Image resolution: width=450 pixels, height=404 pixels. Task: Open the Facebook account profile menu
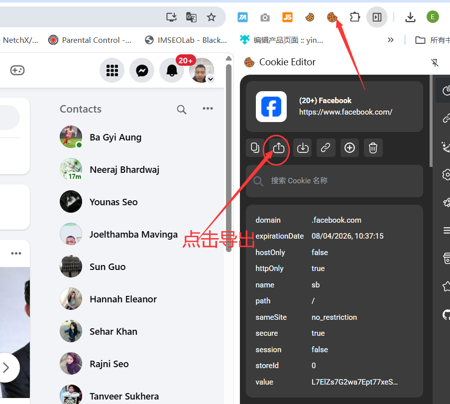tap(202, 70)
